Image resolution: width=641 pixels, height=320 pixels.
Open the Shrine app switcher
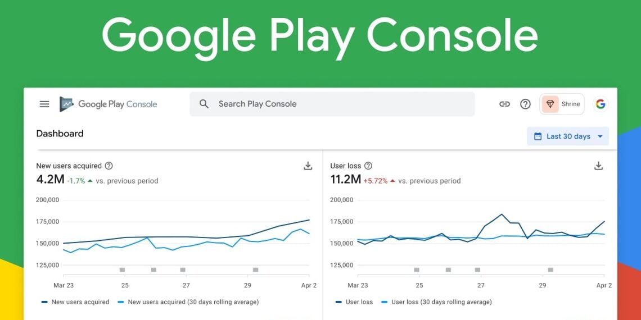pyautogui.click(x=562, y=104)
